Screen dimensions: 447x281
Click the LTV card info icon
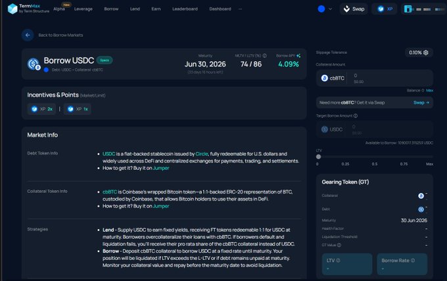coord(338,261)
